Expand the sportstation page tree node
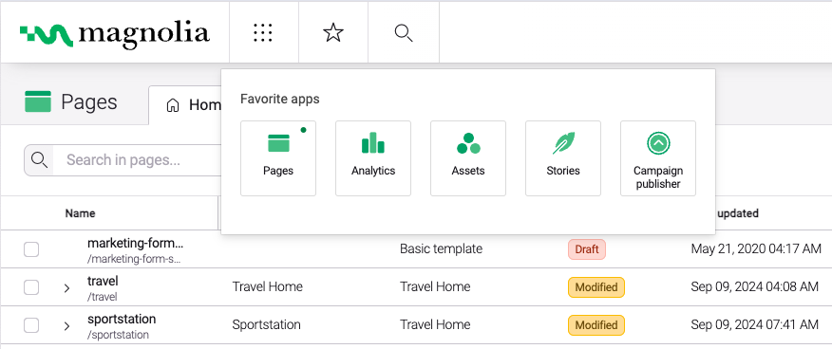832x349 pixels. (66, 326)
